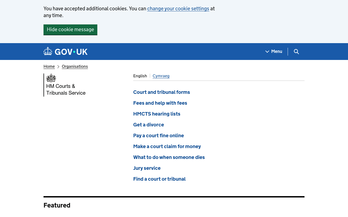Click the HM Courts royal crest
This screenshot has height=217, width=348.
[51, 78]
